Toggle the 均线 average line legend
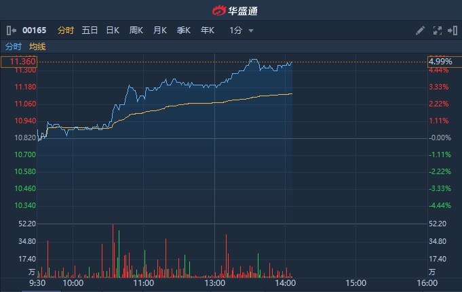The image size is (462, 292). coord(37,47)
